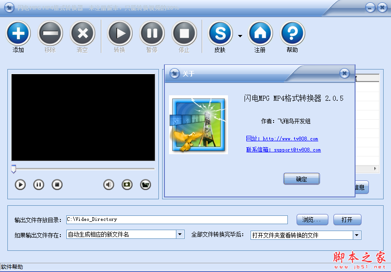Click the 注册 (Register) toolbar icon

pos(260,33)
